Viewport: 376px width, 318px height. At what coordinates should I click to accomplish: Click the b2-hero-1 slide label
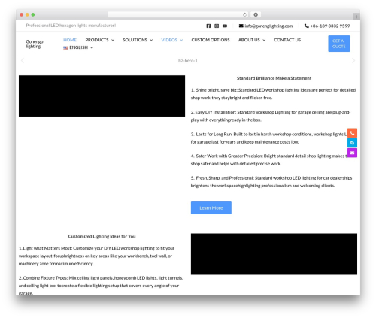[188, 61]
